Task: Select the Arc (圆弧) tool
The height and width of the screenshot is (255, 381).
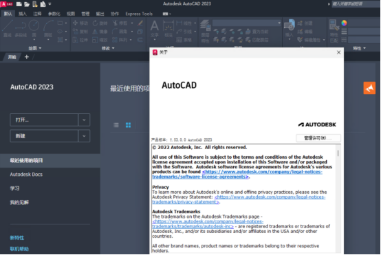Action: (x=48, y=28)
